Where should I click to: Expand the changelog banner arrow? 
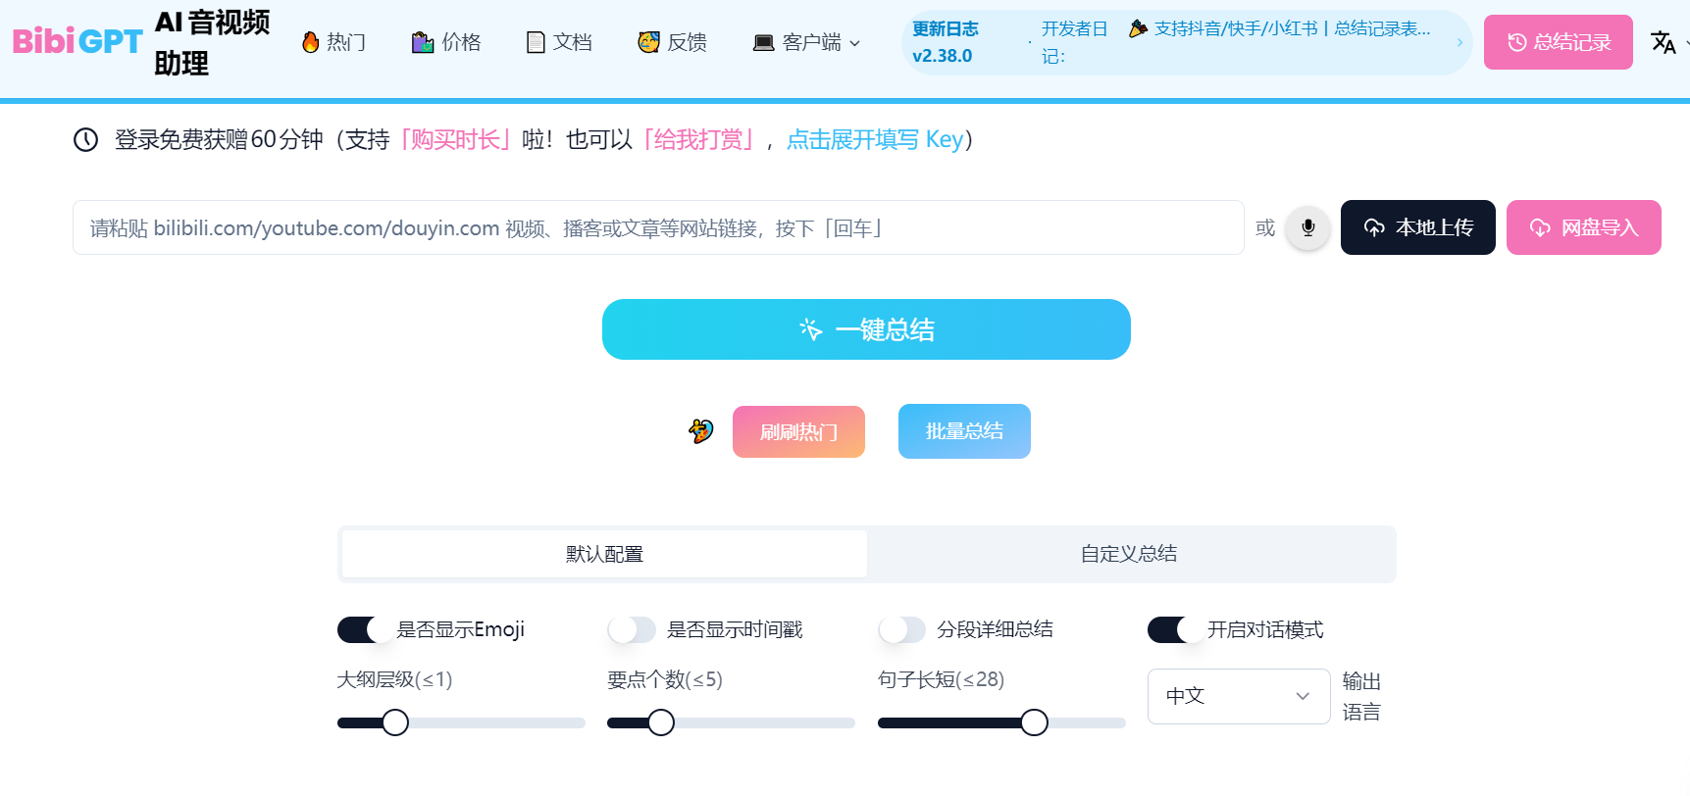point(1460,42)
